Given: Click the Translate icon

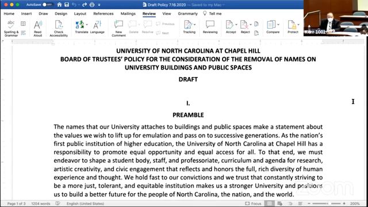Looking at the screenshot, I should pyautogui.click(x=80, y=25).
